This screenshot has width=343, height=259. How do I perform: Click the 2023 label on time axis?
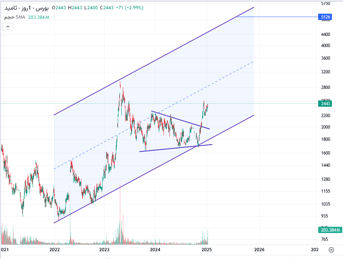point(104,250)
